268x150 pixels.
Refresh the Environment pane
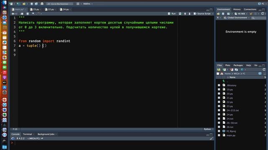click(263, 14)
